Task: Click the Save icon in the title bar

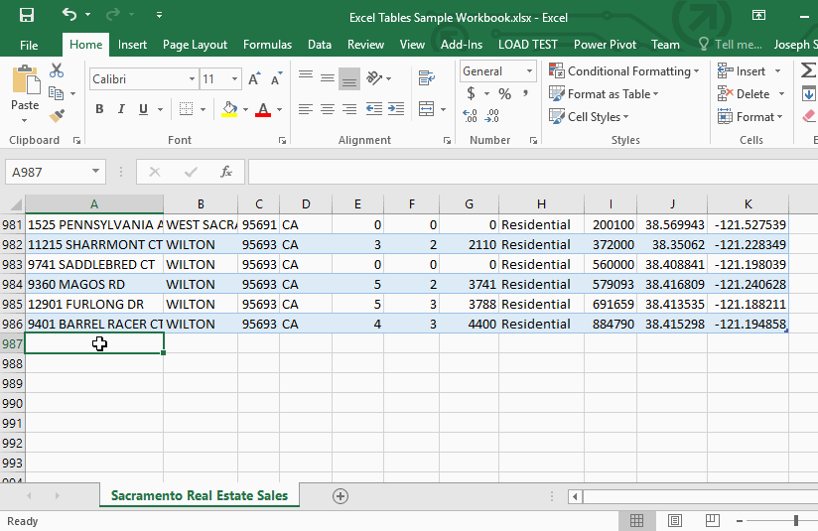Action: tap(27, 15)
